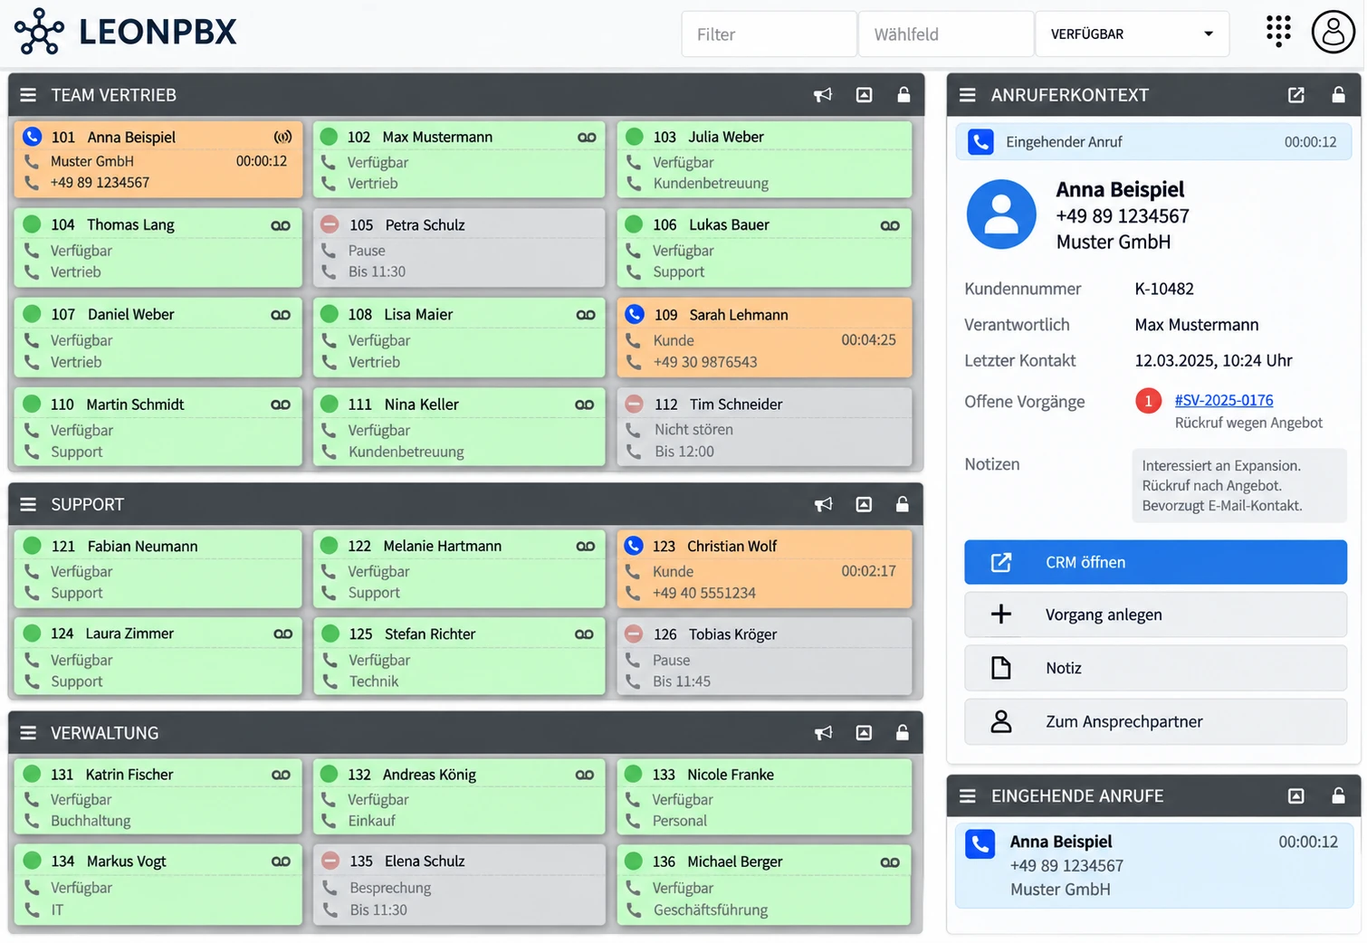Click the Zum Ansprechpartner button
Screen dimensions: 1367x943
click(1155, 721)
